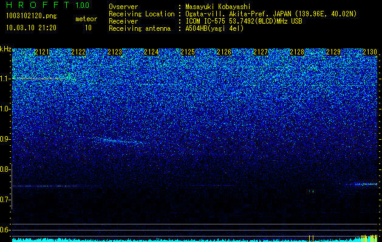Click the HROFFT 1.0.0 title text
The width and height of the screenshot is (382, 242).
coord(48,5)
